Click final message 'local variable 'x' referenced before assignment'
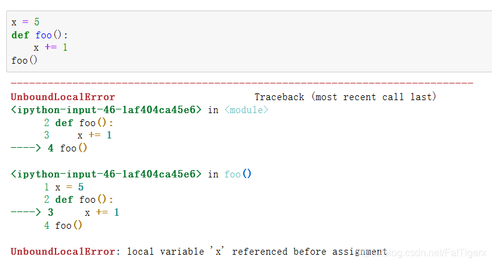The width and height of the screenshot is (492, 264). [257, 252]
